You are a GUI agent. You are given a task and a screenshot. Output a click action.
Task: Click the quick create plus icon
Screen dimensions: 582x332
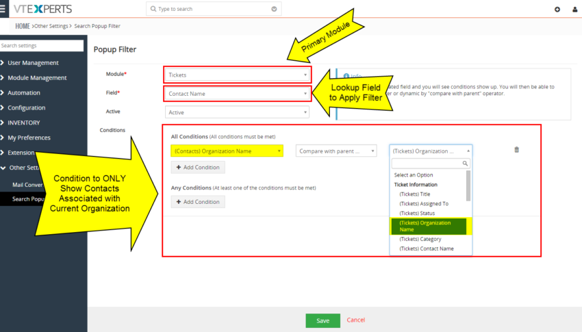tap(557, 10)
